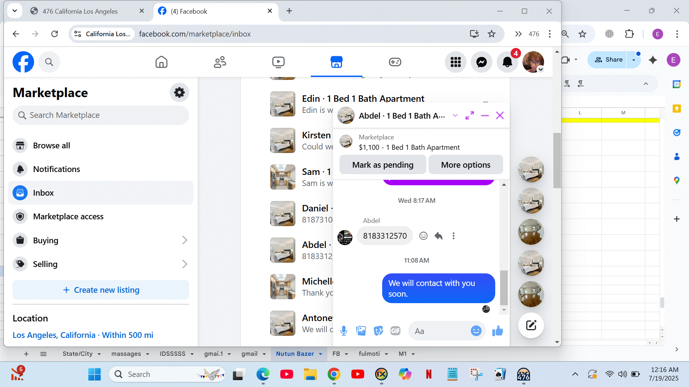Open Nutun Bazer sheet tab dropdown
The width and height of the screenshot is (689, 387).
tap(320, 354)
